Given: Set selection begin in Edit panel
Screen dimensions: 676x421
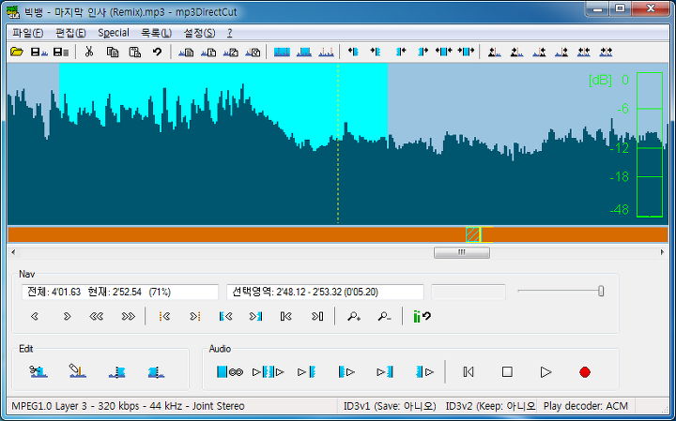Looking at the screenshot, I should point(116,372).
